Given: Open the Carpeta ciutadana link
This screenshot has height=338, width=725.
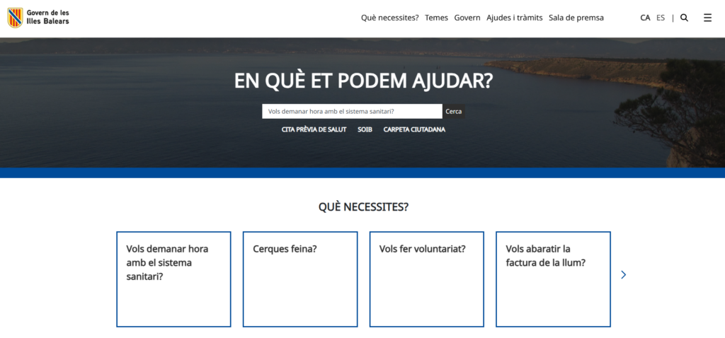Looking at the screenshot, I should coord(414,129).
